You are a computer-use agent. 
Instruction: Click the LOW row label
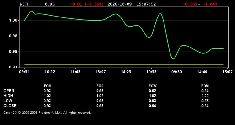8,101
